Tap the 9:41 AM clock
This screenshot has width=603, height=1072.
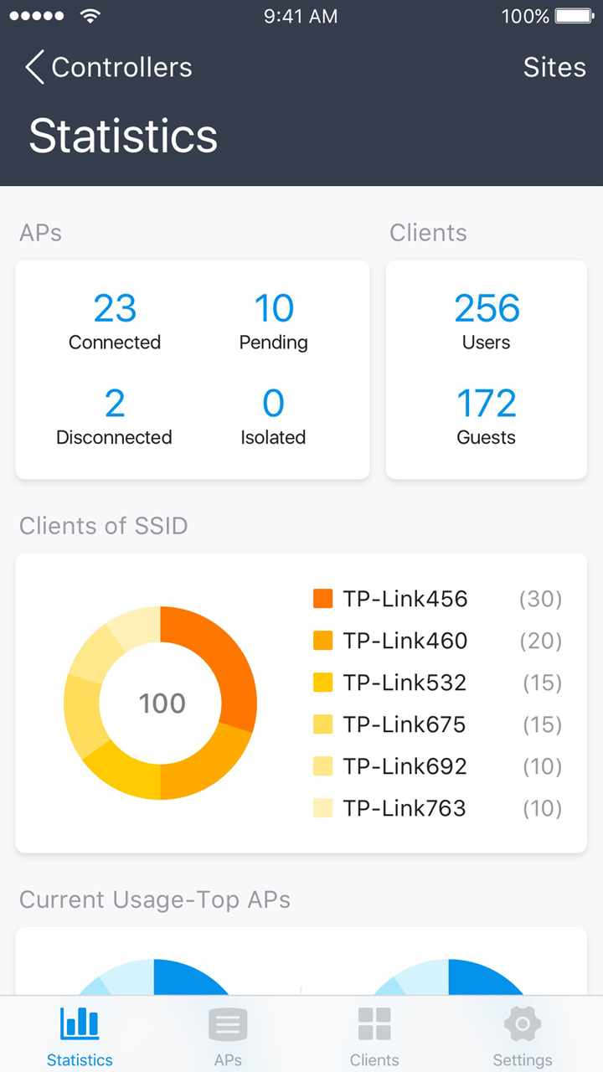(x=301, y=16)
